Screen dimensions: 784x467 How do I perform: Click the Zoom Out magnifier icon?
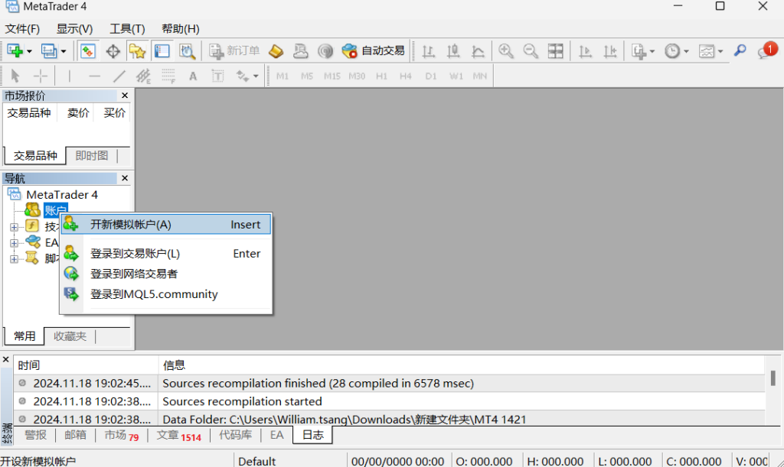(x=531, y=51)
